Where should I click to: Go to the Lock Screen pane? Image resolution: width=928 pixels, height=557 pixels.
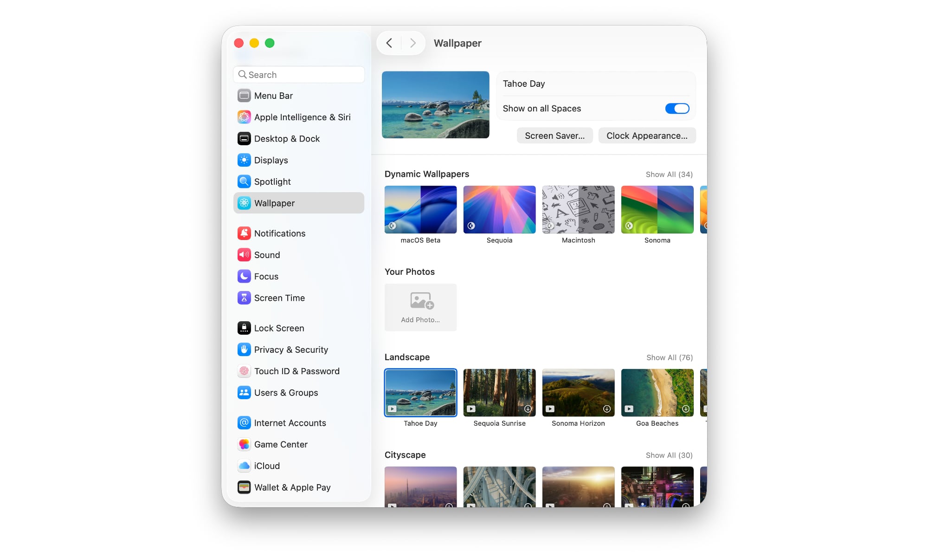pyautogui.click(x=299, y=328)
